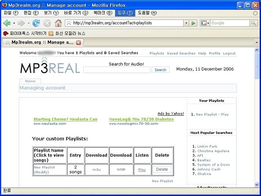This screenshot has height=196, width=261.
Task: Click the vertical scrollbar thumb
Action: click(257, 66)
